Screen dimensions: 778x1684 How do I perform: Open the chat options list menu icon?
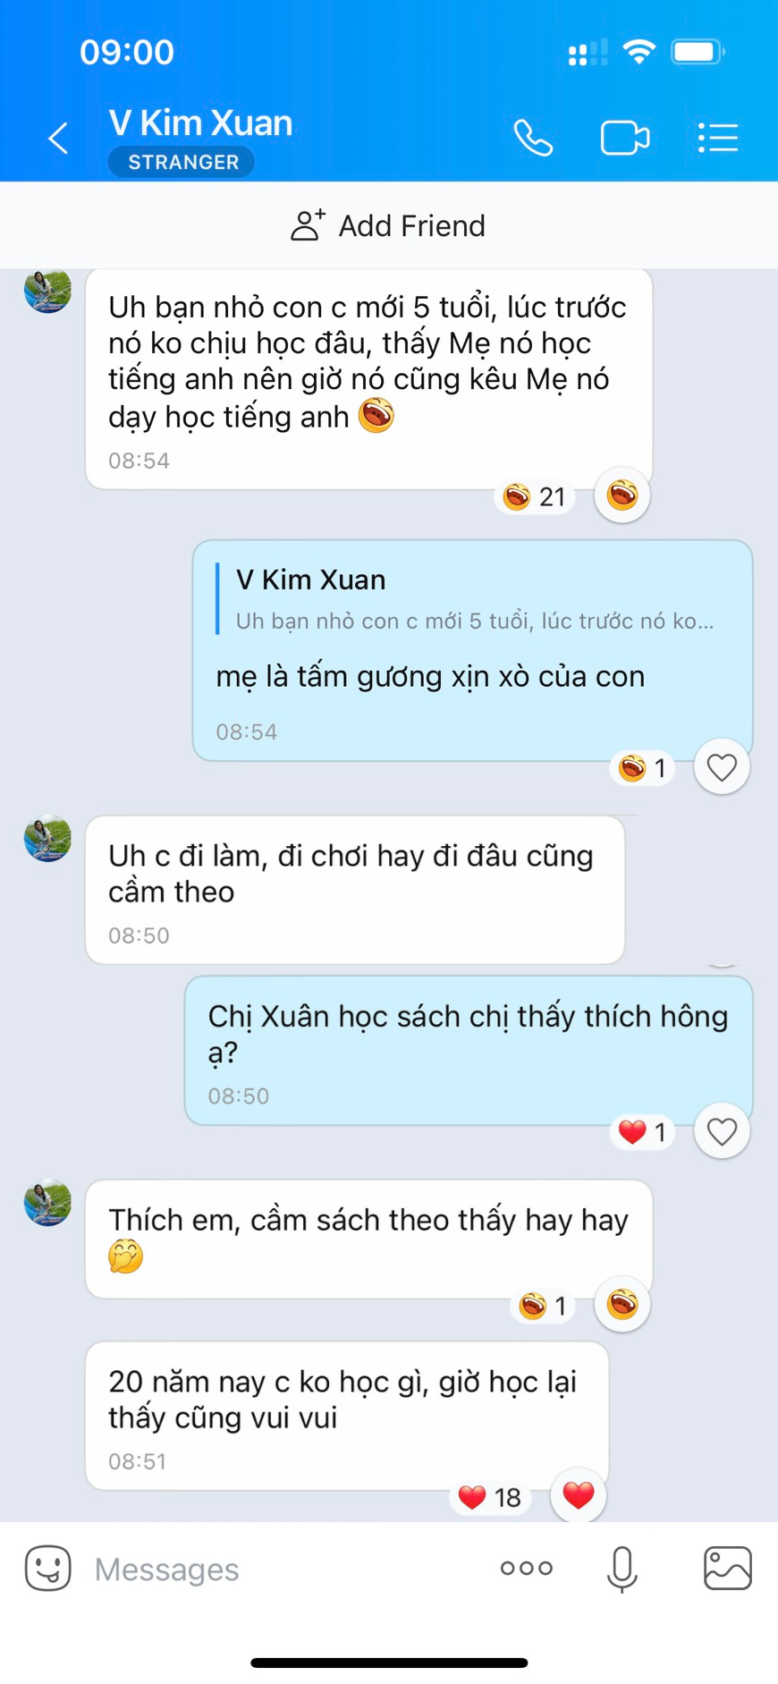coord(717,139)
